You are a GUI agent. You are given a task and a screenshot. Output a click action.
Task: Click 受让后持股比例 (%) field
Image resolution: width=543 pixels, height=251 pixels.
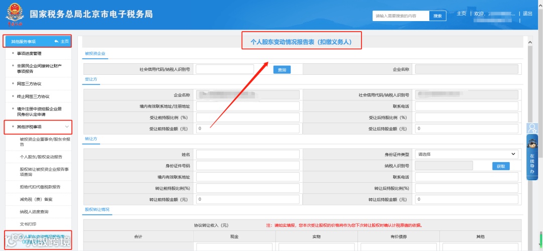click(467, 117)
